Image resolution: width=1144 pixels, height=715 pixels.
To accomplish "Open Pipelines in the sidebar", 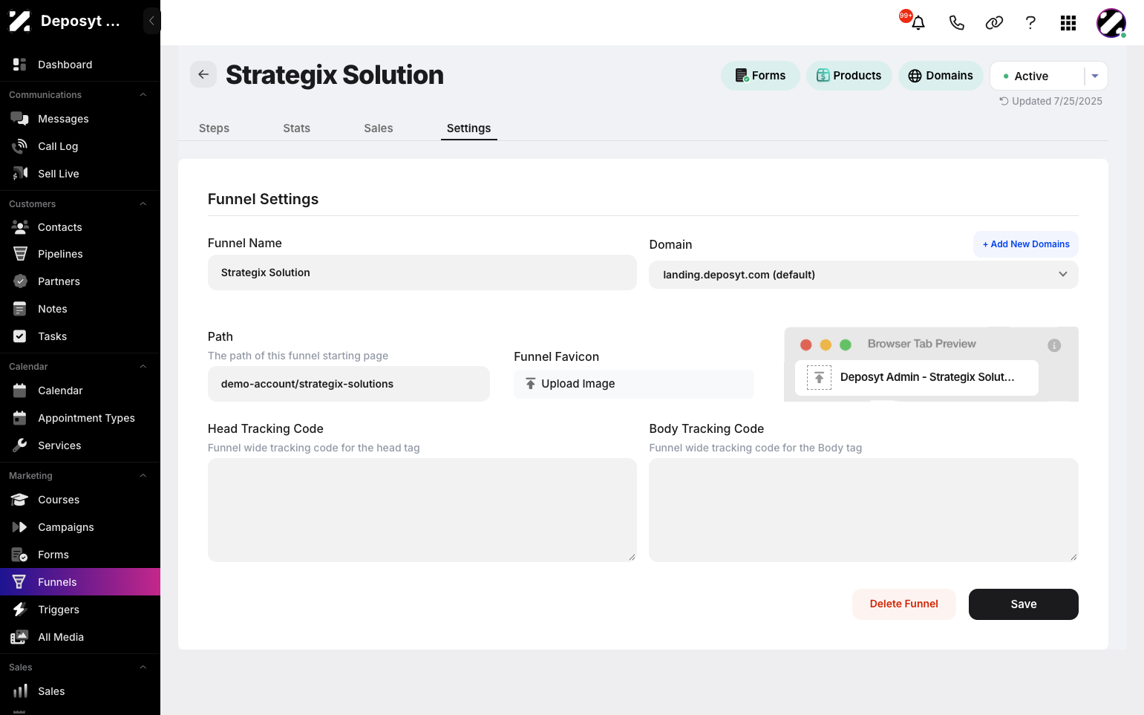I will [x=80, y=254].
